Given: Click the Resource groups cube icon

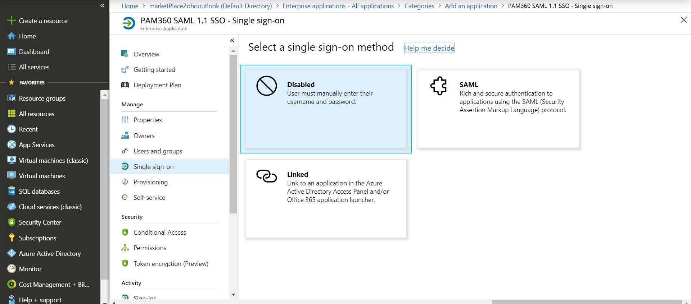Looking at the screenshot, I should [x=12, y=98].
